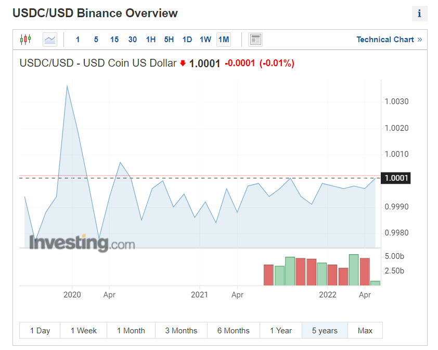
Task: Select the 5 years range tab
Action: (325, 330)
